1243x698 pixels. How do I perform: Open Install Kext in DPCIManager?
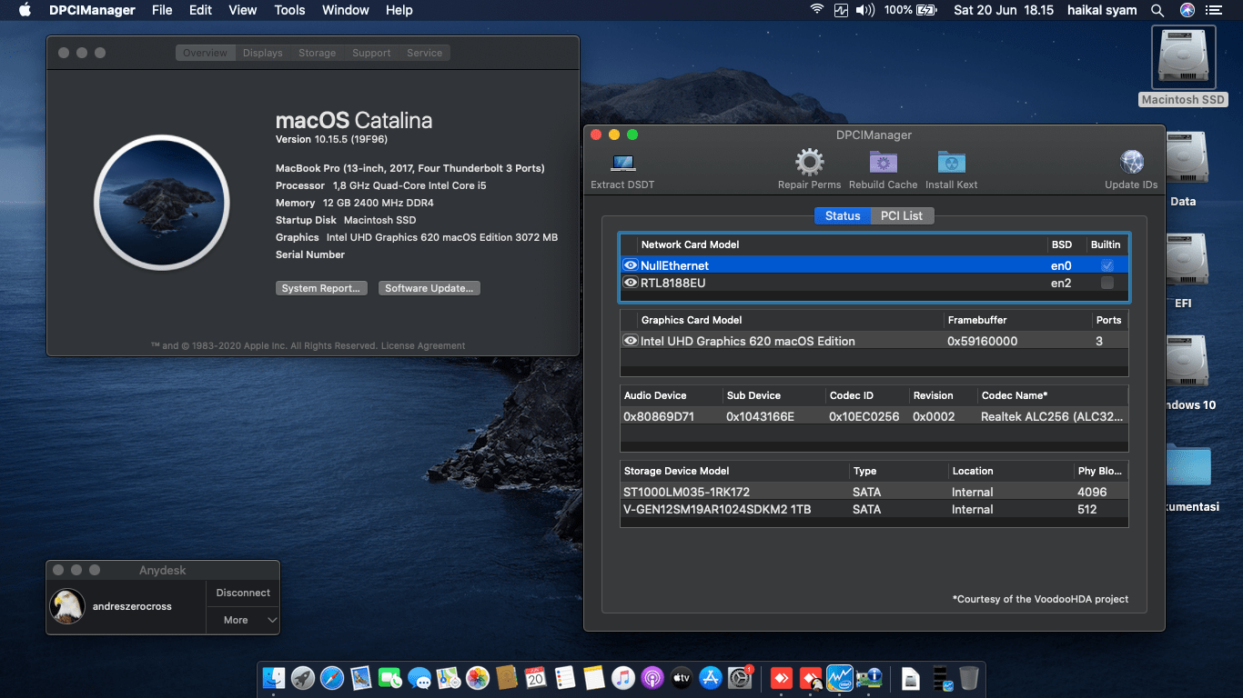[x=951, y=163]
